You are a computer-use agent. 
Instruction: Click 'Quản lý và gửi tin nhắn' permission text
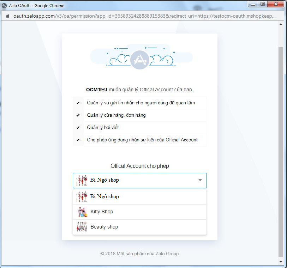[x=141, y=103]
